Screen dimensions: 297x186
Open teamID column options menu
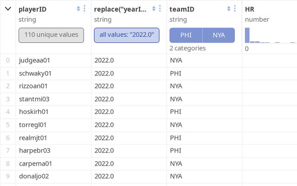(235, 8)
